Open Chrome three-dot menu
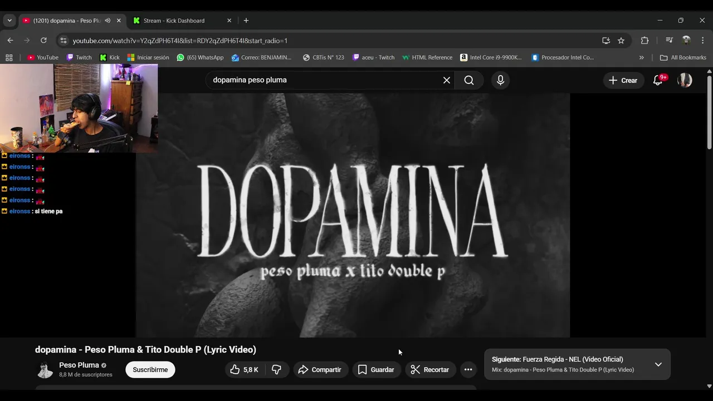 pos(702,41)
